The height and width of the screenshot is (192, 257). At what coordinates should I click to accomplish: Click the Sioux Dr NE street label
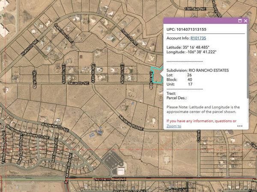pyautogui.click(x=78, y=83)
